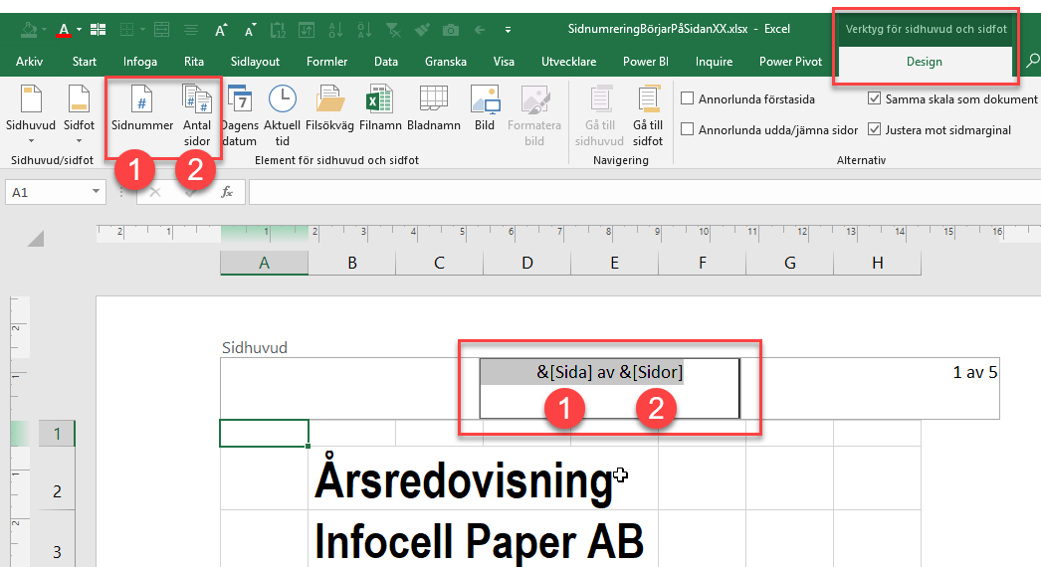The image size is (1041, 567).
Task: Switch to the Granska tab
Action: click(x=446, y=61)
